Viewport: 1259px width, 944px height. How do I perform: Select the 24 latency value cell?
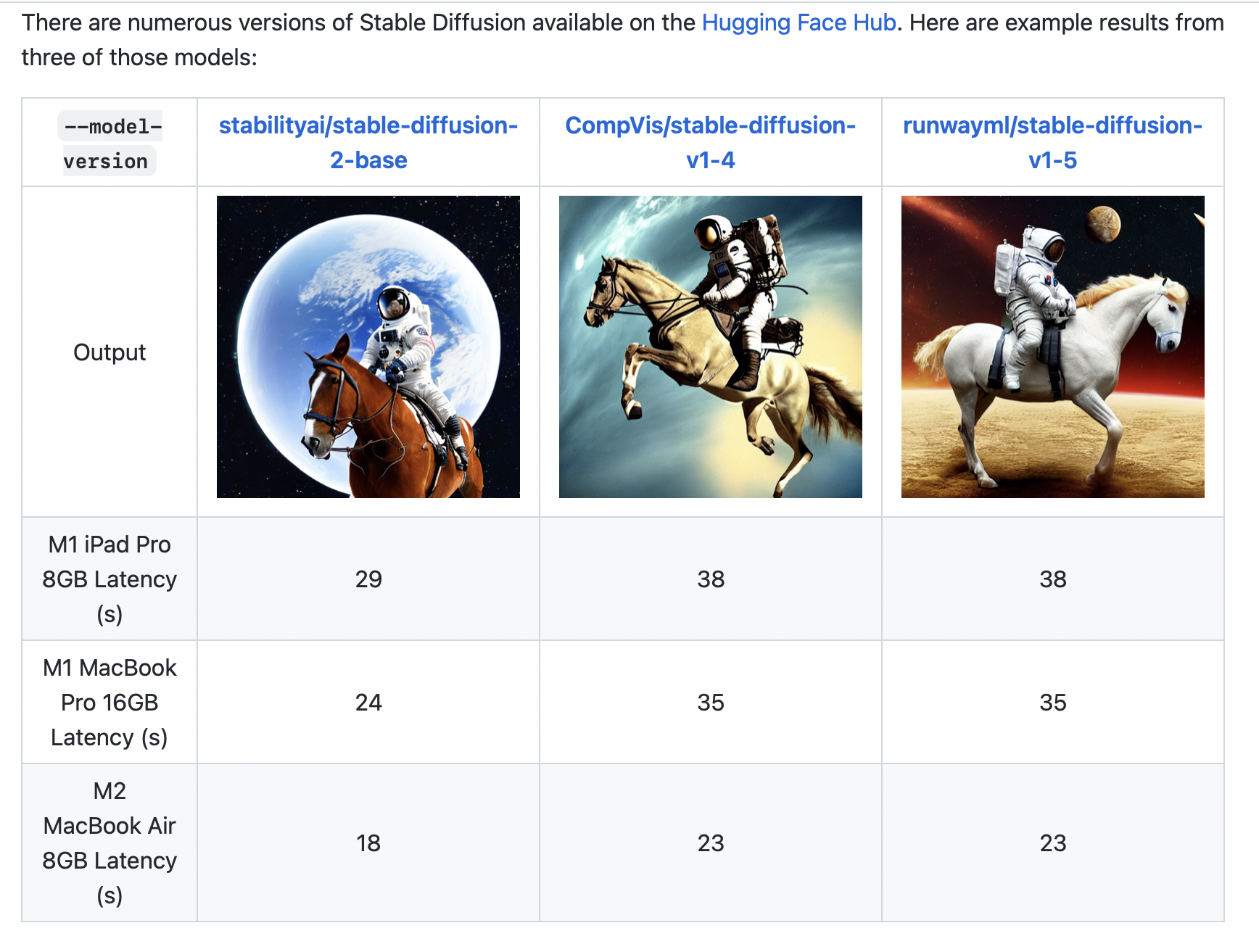pos(368,702)
